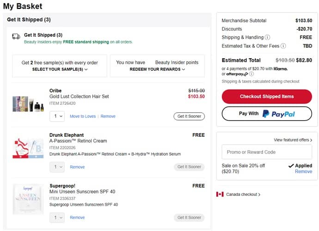Remove Oribe Gold Lust Hair Set
The image size is (319, 231).
pyautogui.click(x=108, y=116)
